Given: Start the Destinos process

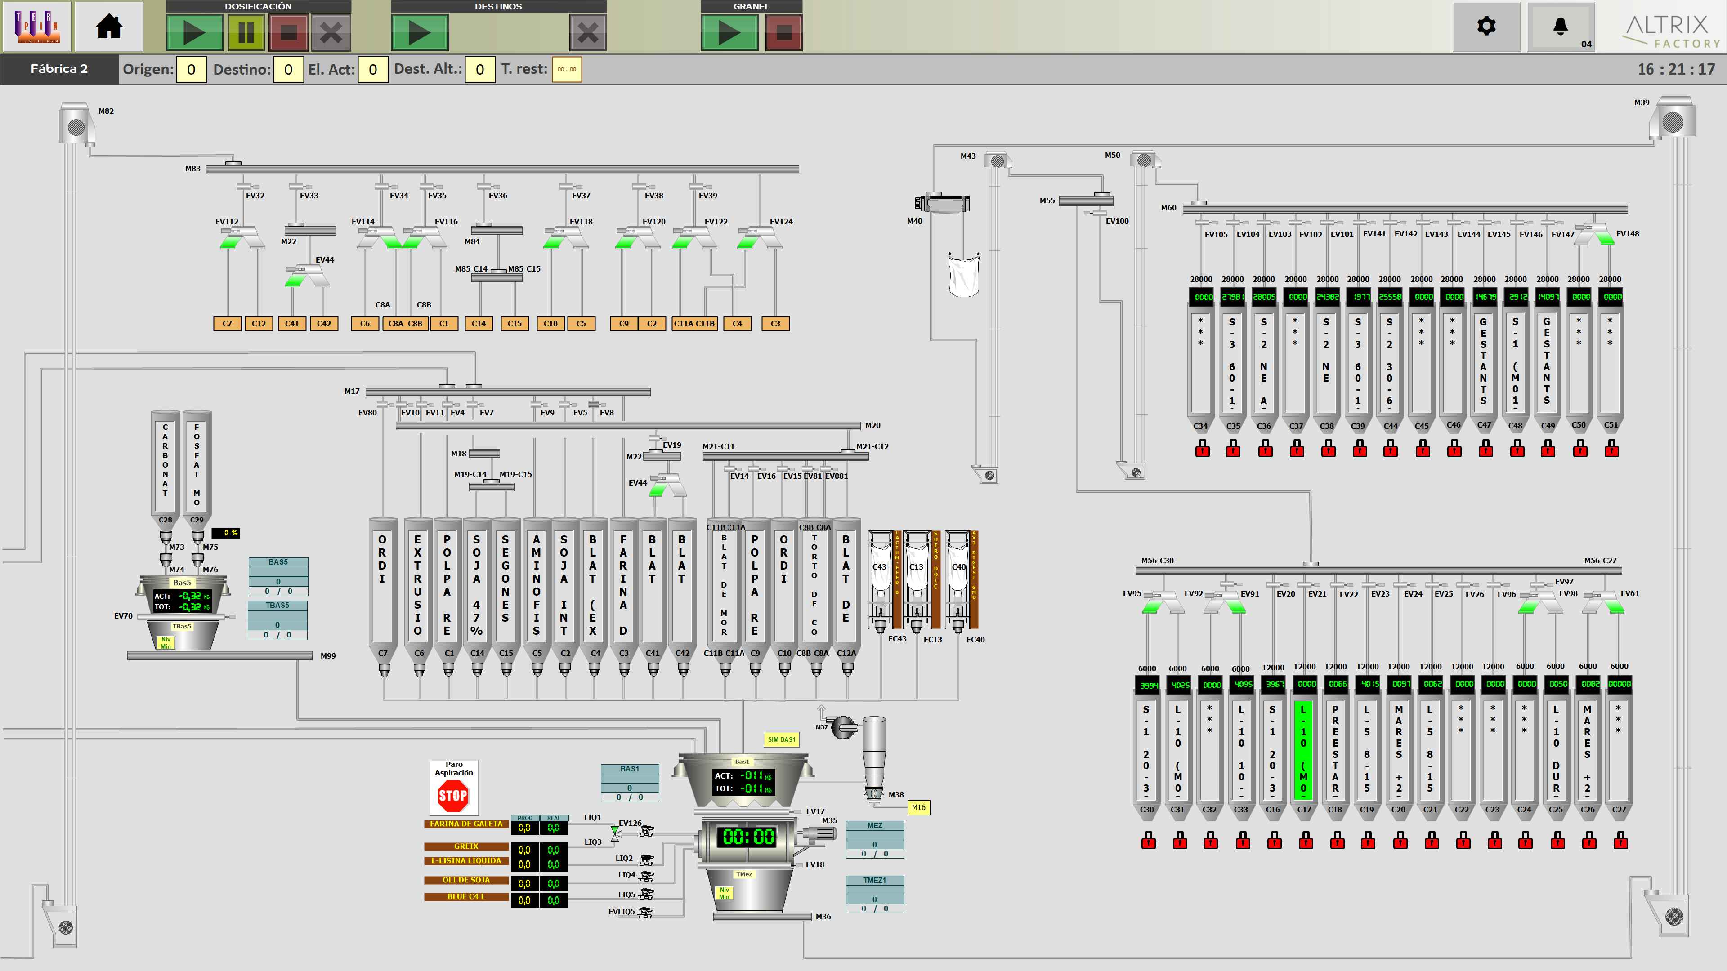Looking at the screenshot, I should [x=420, y=32].
